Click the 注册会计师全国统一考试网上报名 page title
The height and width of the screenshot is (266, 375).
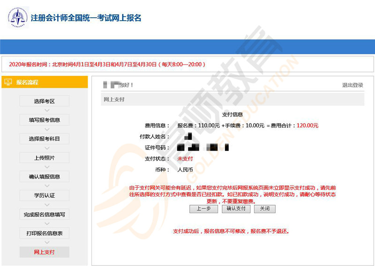pos(86,18)
